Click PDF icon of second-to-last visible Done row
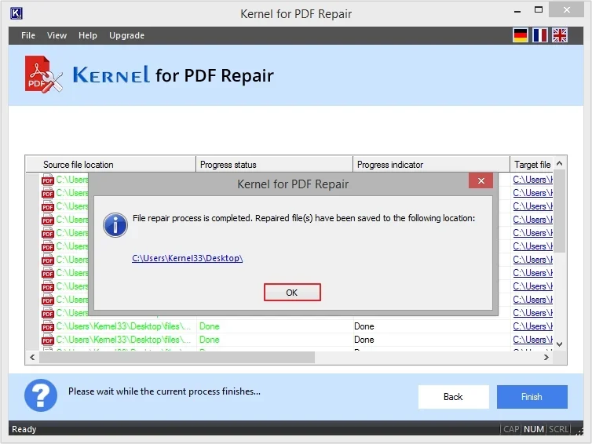 pos(48,326)
